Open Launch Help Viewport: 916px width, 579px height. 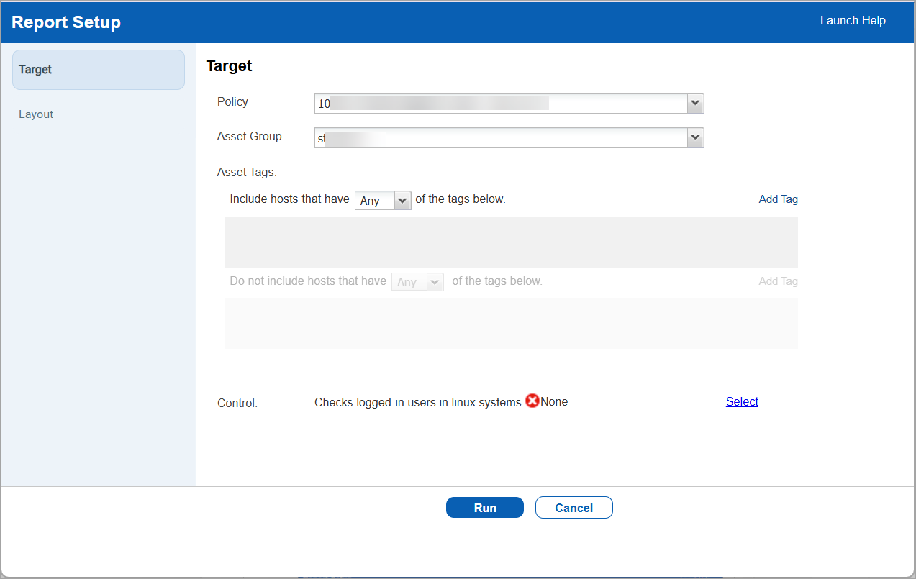(853, 21)
